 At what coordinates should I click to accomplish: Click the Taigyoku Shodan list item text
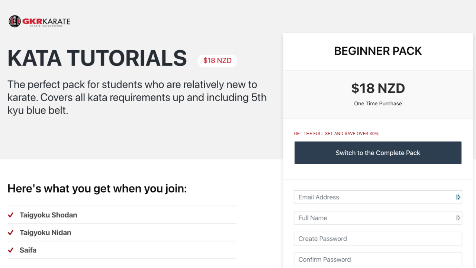(48, 215)
